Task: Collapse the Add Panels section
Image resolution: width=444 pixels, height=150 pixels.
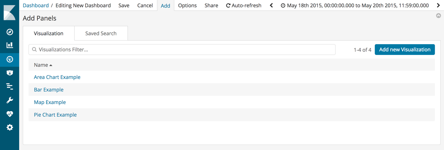Action: 438,16
